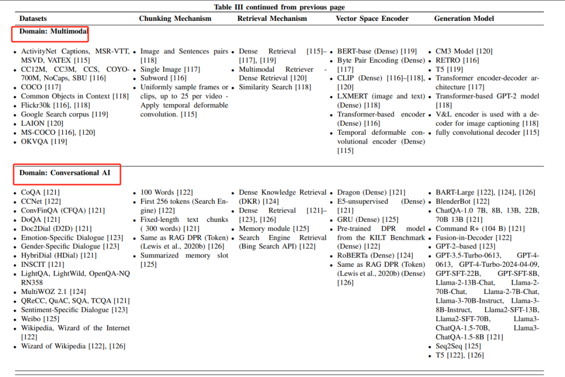Click the 'First 256 tokens (Search Engine)' entry
The height and width of the screenshot is (377, 565).
184,206
